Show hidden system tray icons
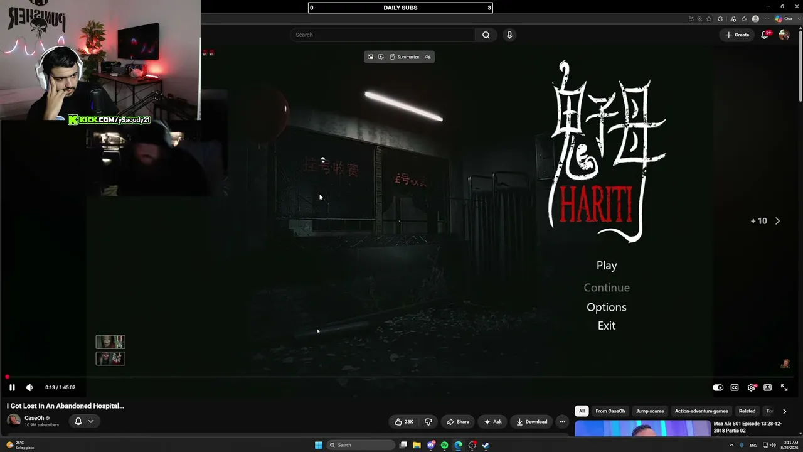The height and width of the screenshot is (452, 803). click(x=731, y=445)
